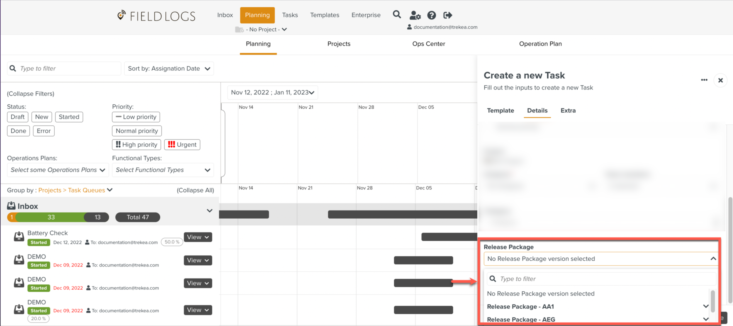Toggle the Draft status filter
This screenshot has width=733, height=326.
18,117
